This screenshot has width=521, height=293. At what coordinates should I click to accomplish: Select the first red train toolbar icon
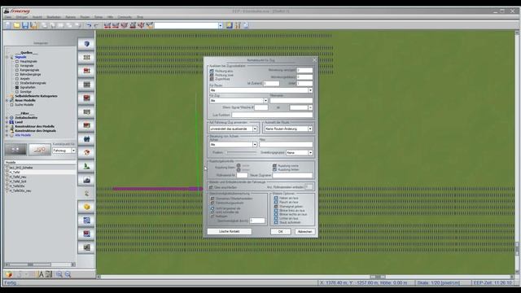107,25
